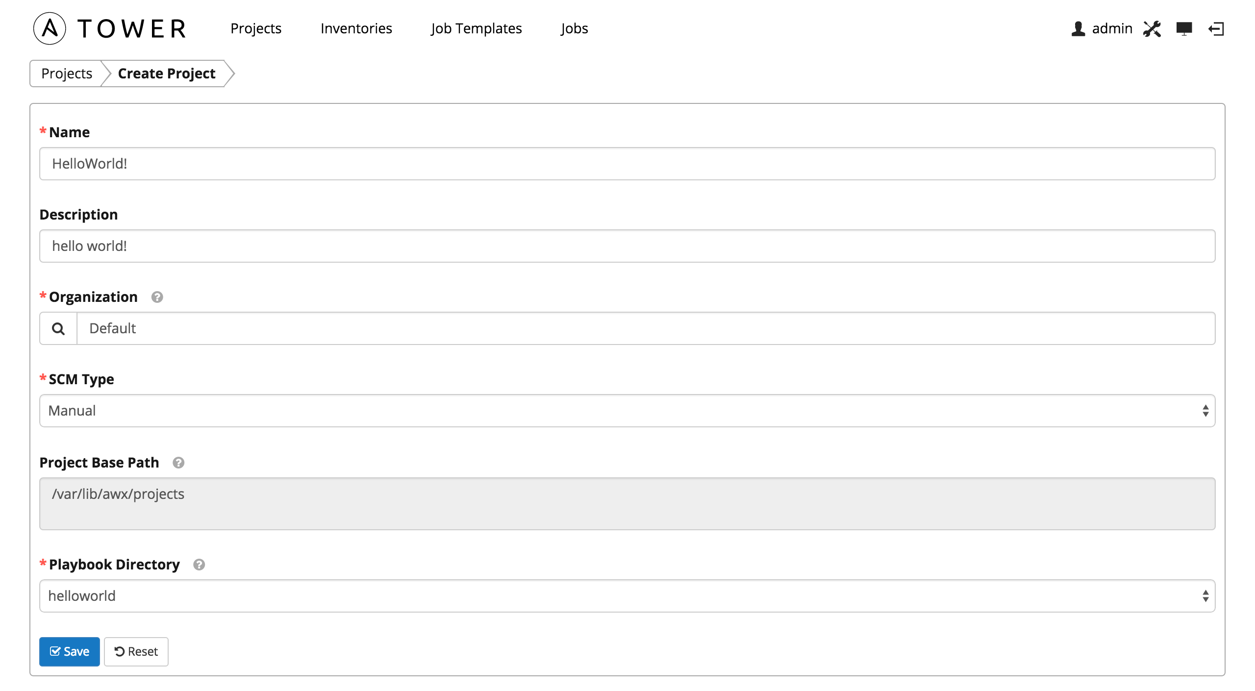Screen dimensions: 1255x691
Task: Focus the Name input field
Action: pos(627,164)
